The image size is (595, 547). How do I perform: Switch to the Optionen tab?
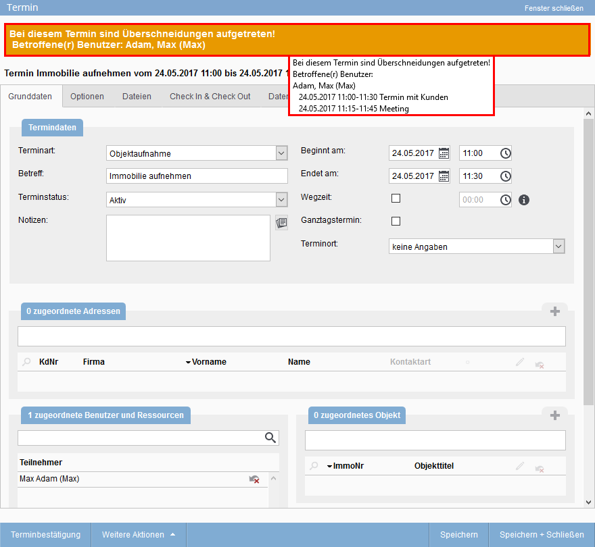pyautogui.click(x=87, y=97)
